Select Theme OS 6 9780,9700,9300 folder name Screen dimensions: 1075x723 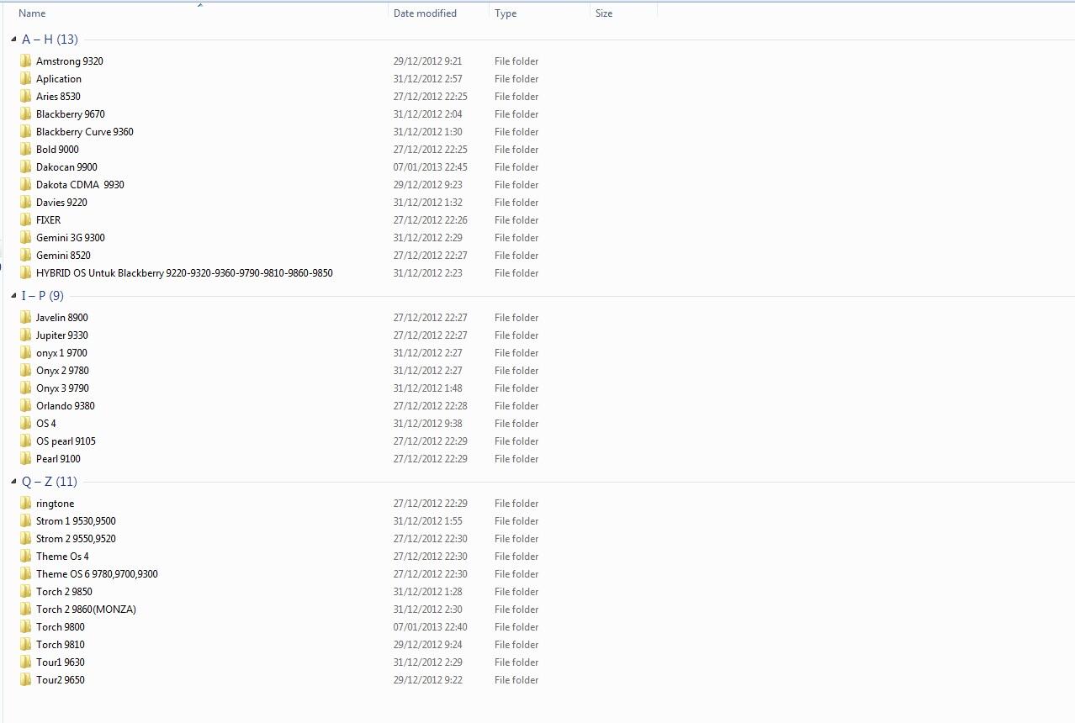tap(97, 574)
